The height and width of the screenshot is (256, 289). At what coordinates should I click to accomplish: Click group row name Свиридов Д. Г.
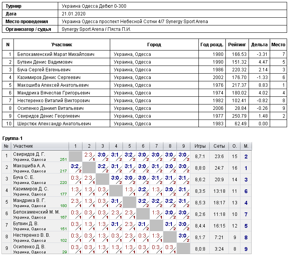(x=29, y=154)
